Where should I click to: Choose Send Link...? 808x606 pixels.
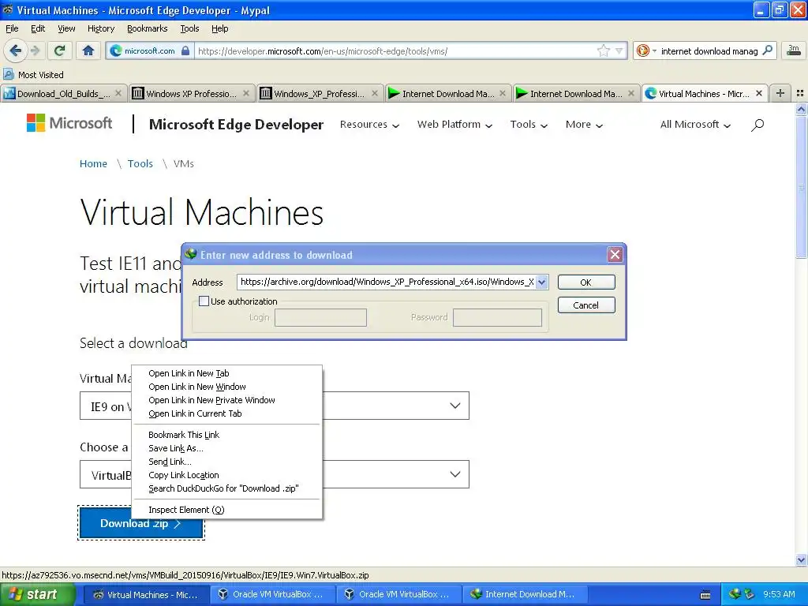pyautogui.click(x=226, y=461)
